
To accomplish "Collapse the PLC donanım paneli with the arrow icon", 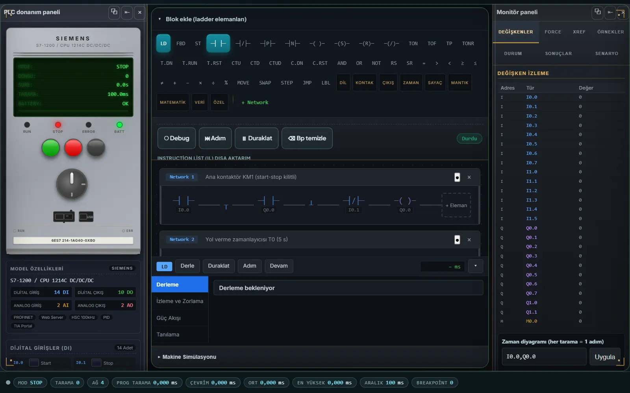I will [127, 12].
